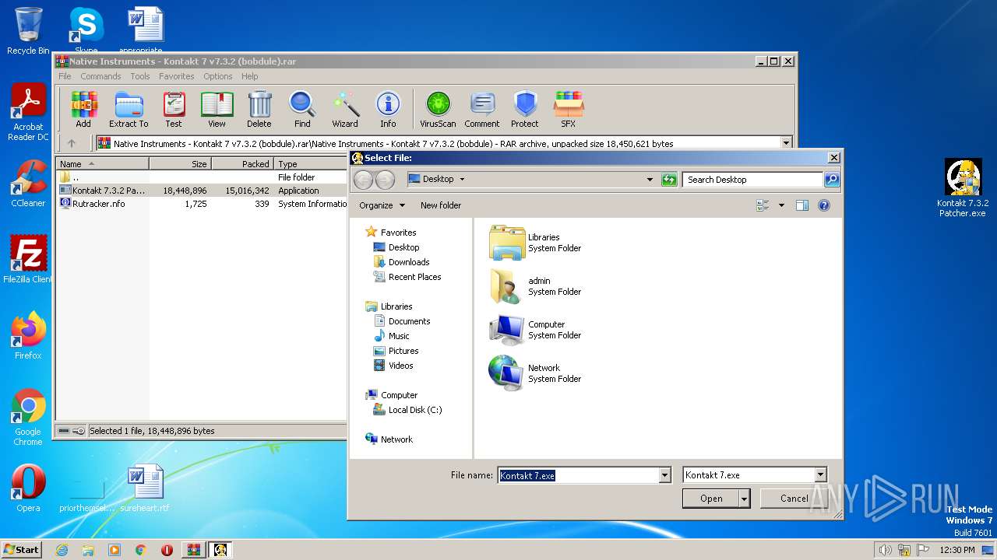The height and width of the screenshot is (560, 997).
Task: Click the Cancel button
Action: pos(794,499)
